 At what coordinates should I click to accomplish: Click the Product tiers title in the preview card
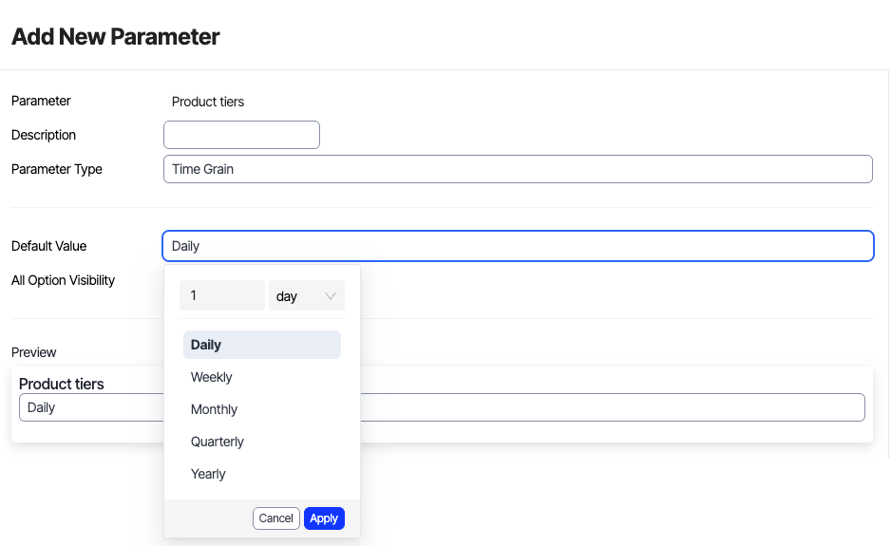(62, 384)
